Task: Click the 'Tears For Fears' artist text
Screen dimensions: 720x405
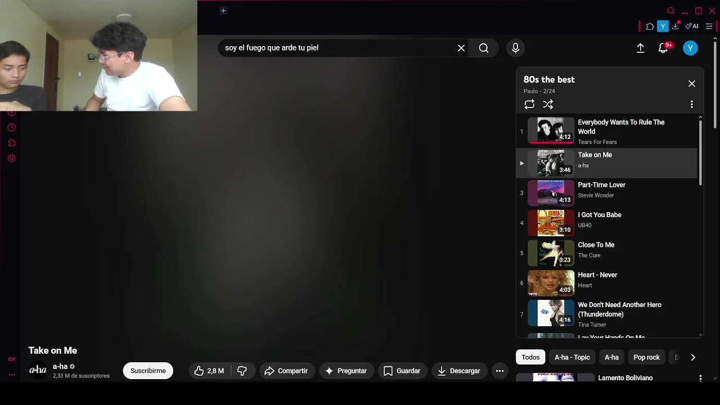Action: click(x=597, y=142)
